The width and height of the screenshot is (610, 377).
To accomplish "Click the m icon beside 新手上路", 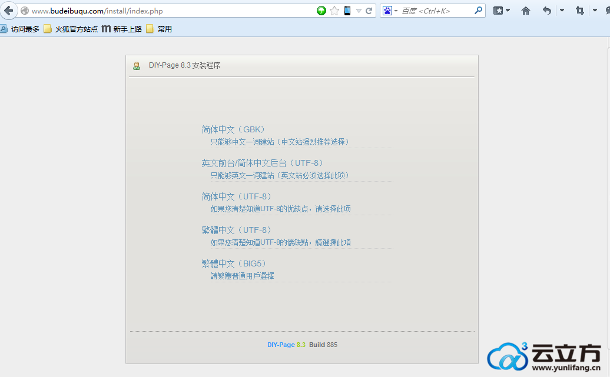I will point(106,29).
